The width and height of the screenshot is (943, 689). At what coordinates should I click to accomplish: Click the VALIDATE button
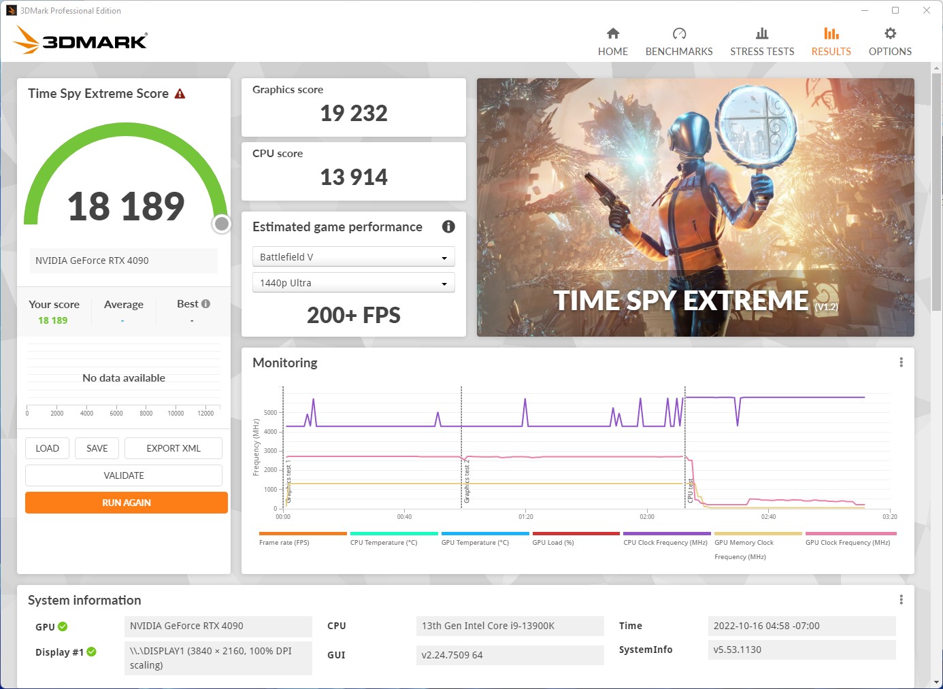point(124,475)
